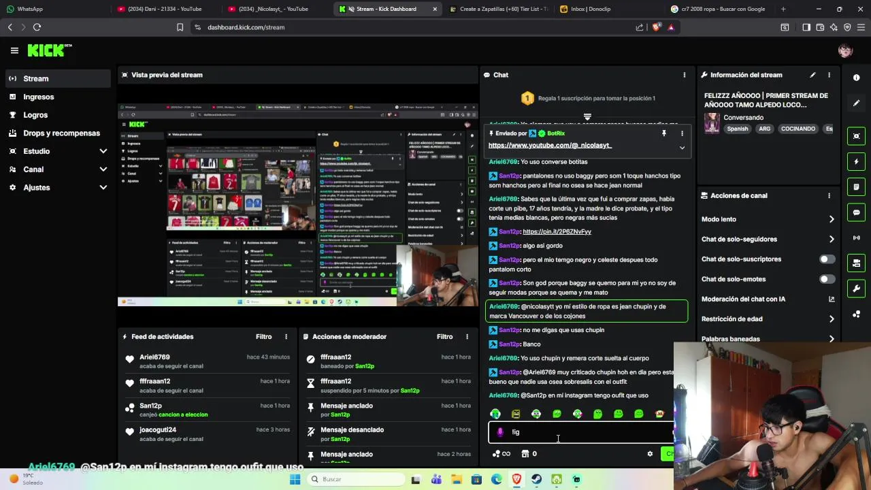The width and height of the screenshot is (871, 490).
Task: Open a new browser tab
Action: (783, 9)
